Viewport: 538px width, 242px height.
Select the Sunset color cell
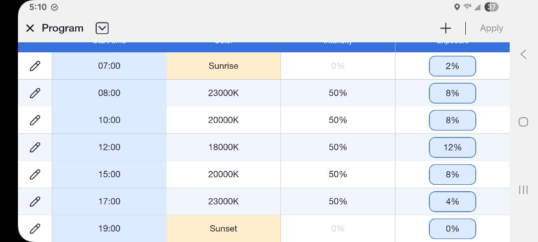(x=223, y=228)
